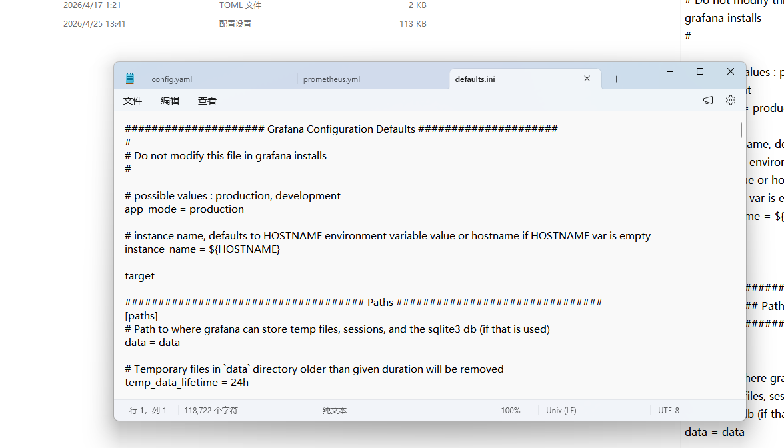Viewport: 784px width, 448px height.
Task: Click the Notepad app icon in title bar
Action: coord(130,79)
